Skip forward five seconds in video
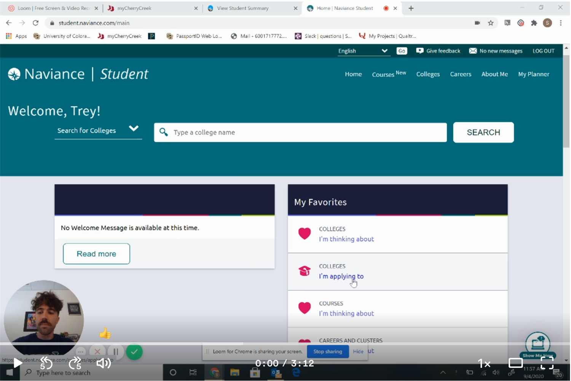The width and height of the screenshot is (571, 381). [75, 363]
